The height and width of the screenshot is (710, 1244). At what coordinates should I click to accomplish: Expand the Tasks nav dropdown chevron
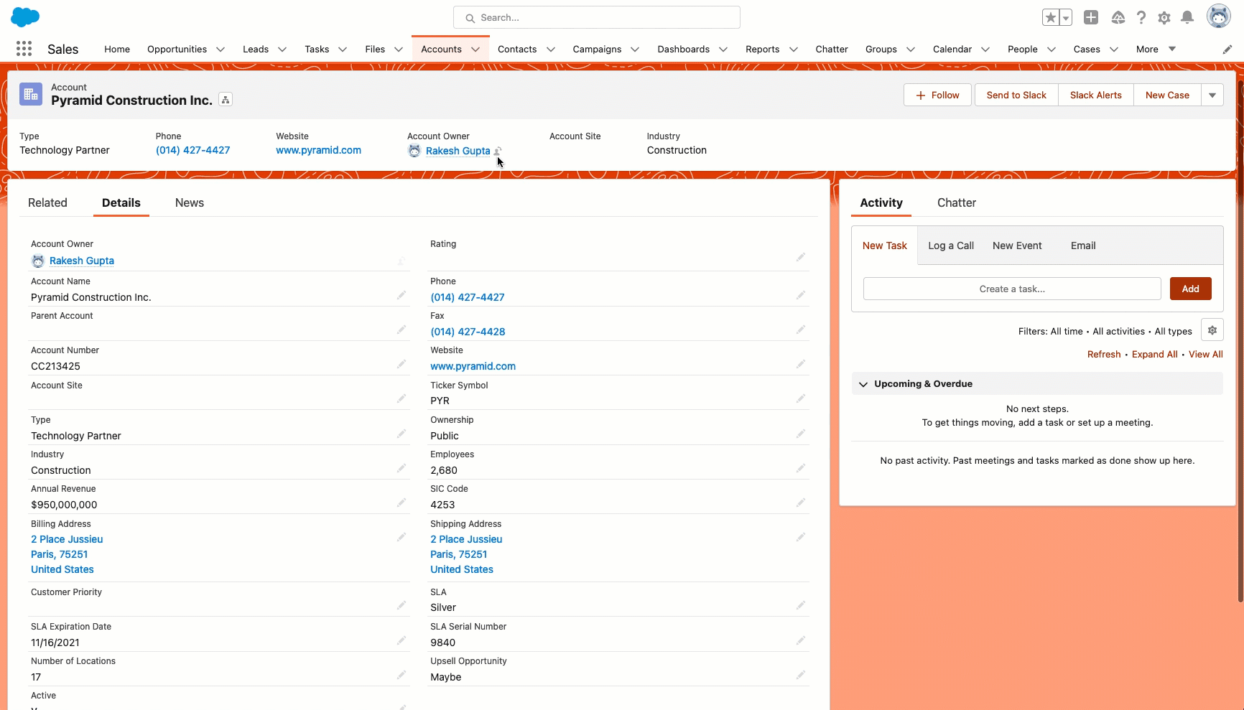(343, 50)
